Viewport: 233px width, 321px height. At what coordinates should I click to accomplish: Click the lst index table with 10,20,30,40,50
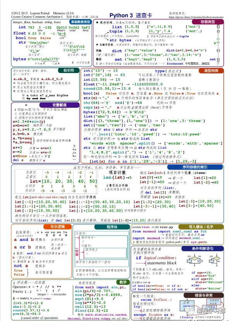click(56, 182)
